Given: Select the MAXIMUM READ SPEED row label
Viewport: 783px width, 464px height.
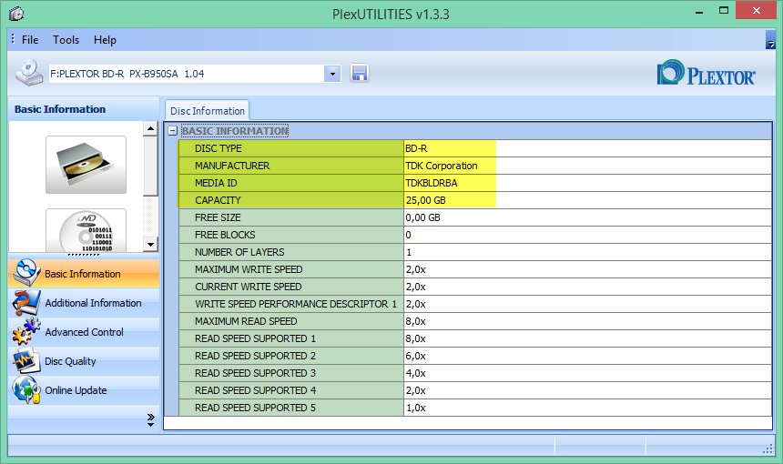Looking at the screenshot, I should (x=246, y=321).
